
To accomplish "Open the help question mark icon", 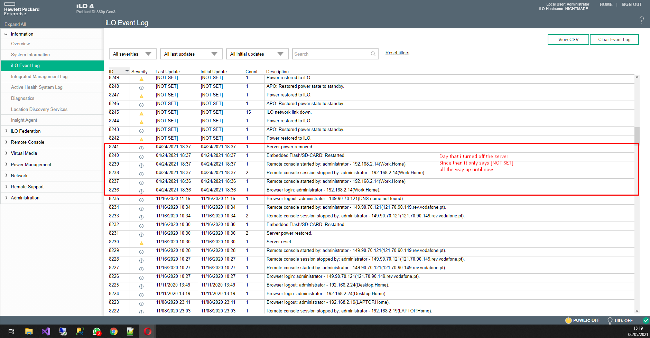I will pyautogui.click(x=641, y=20).
